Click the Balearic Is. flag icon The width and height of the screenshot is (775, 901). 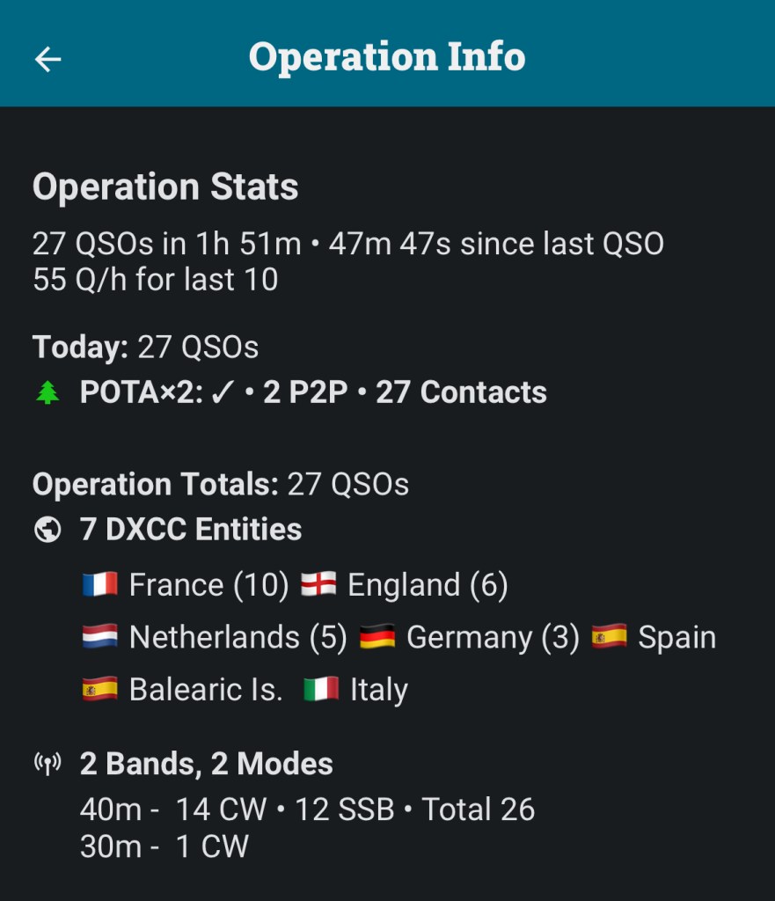tap(99, 689)
